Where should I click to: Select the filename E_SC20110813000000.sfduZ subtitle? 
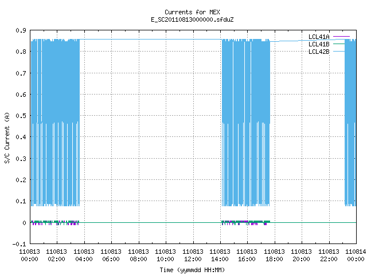point(192,19)
